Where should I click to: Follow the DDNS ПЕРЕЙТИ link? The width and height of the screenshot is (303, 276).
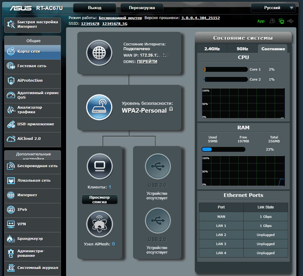[147, 62]
